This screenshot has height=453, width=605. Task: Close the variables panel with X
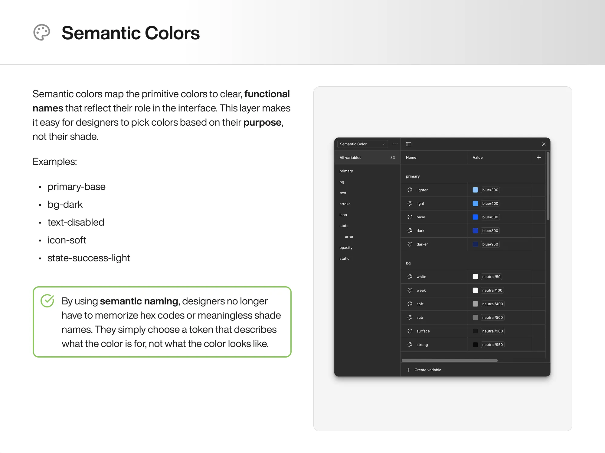click(544, 144)
